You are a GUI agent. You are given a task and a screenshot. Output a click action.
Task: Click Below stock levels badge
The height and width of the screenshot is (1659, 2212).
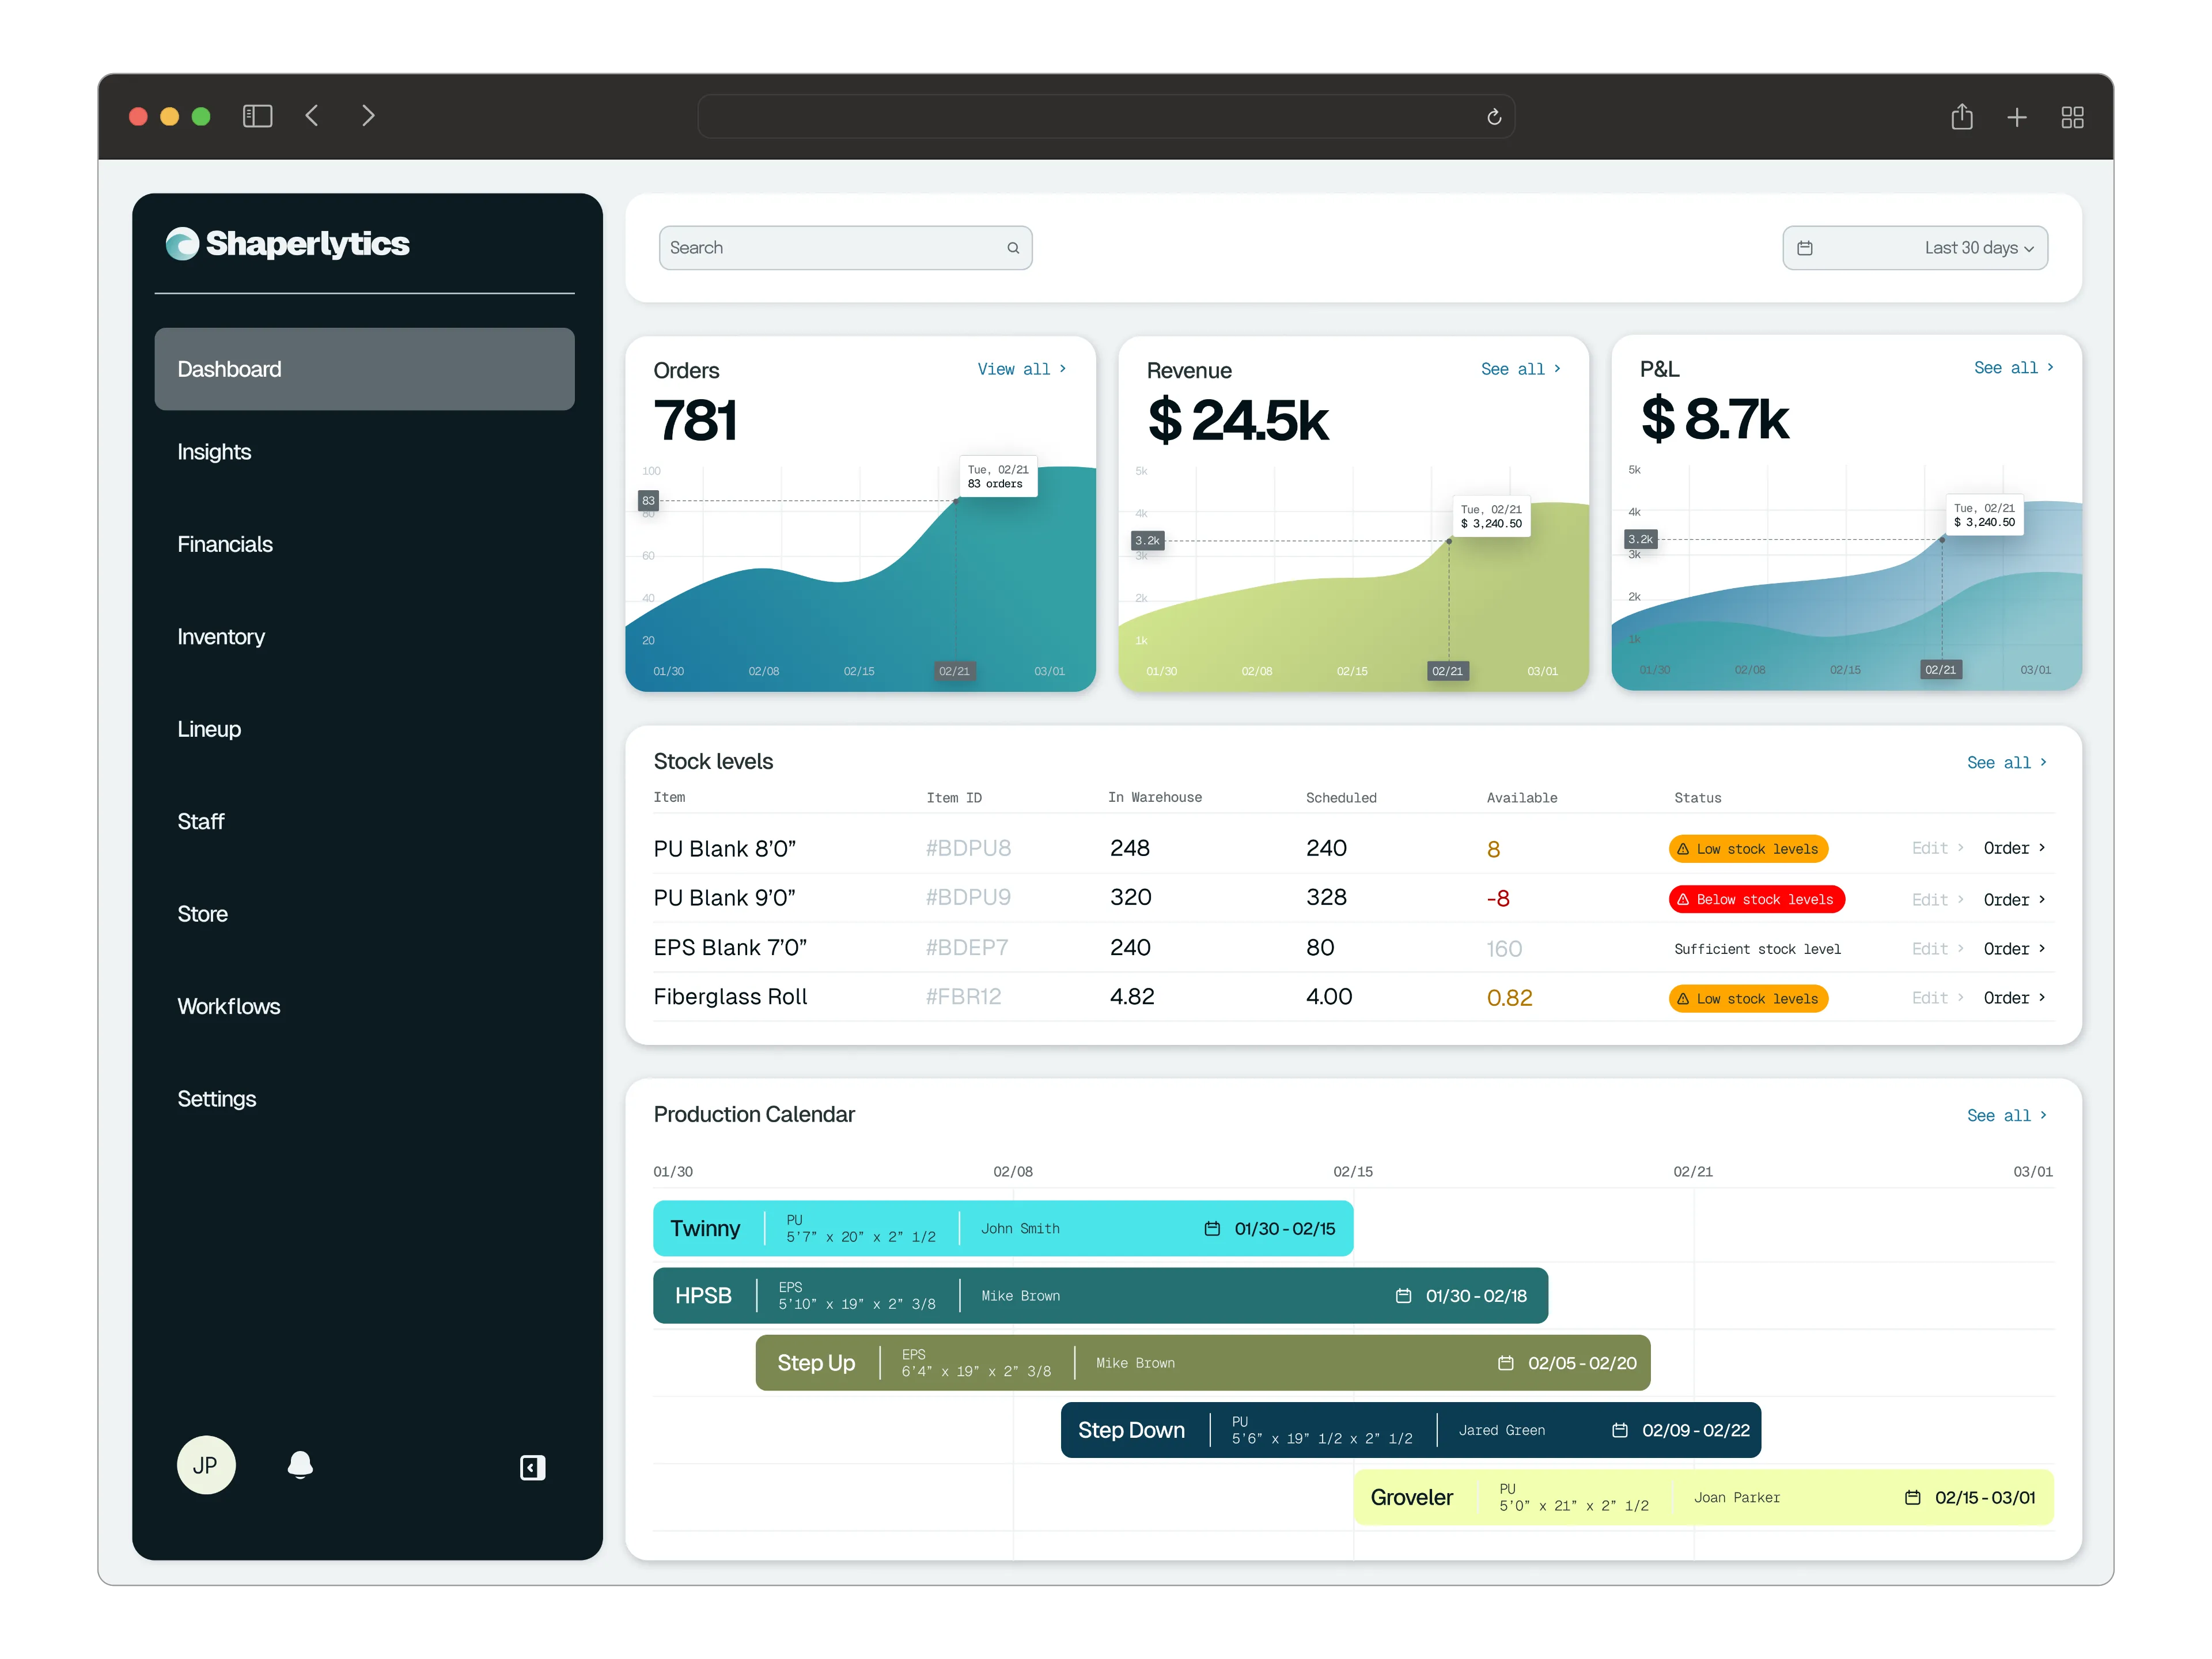point(1757,899)
